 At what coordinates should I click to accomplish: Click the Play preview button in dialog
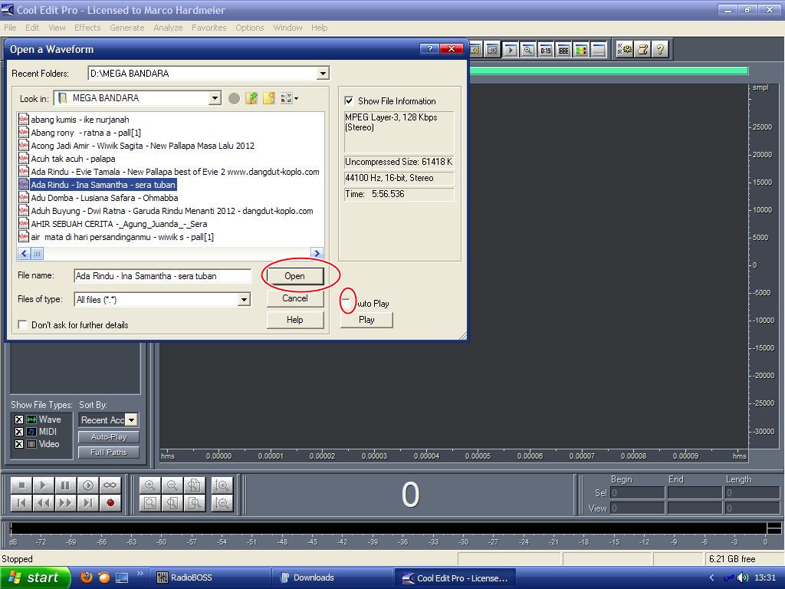pos(366,320)
